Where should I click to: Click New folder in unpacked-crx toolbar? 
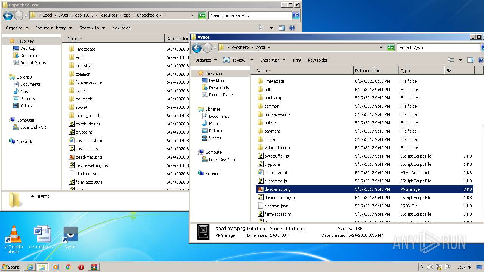tap(122, 28)
